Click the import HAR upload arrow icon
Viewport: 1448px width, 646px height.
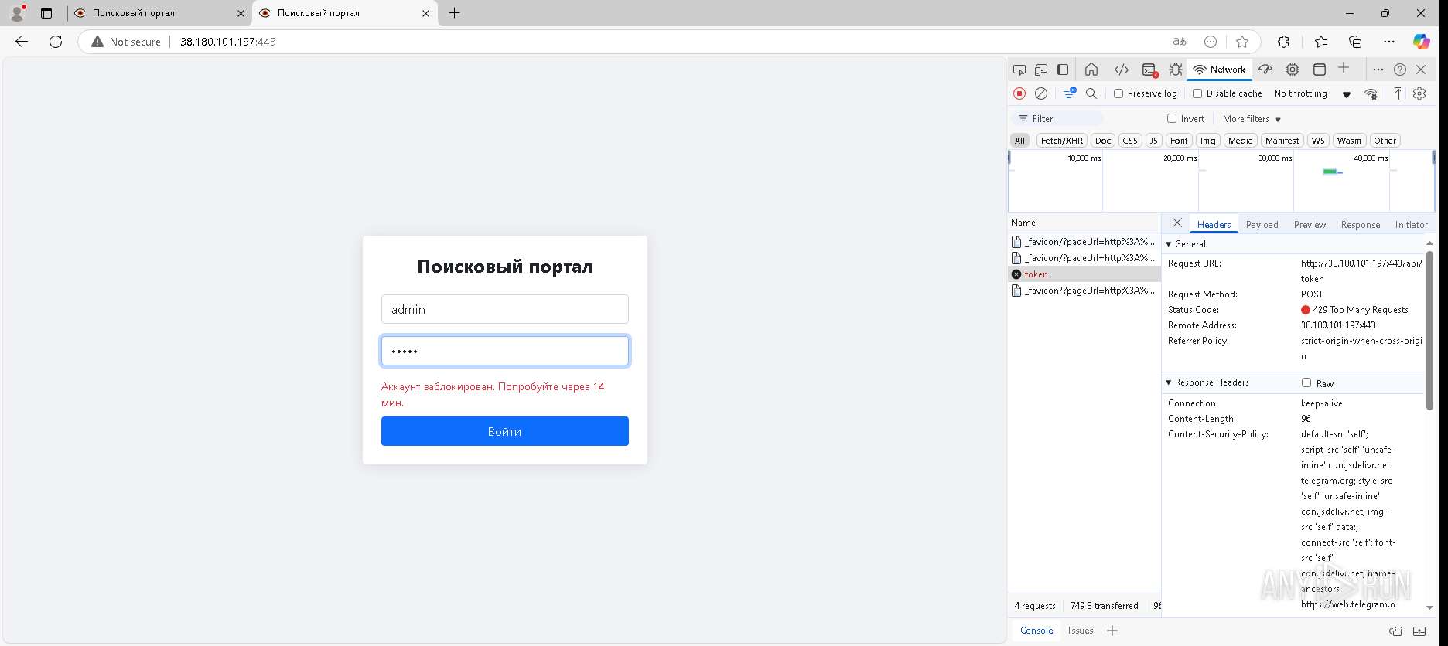point(1398,93)
